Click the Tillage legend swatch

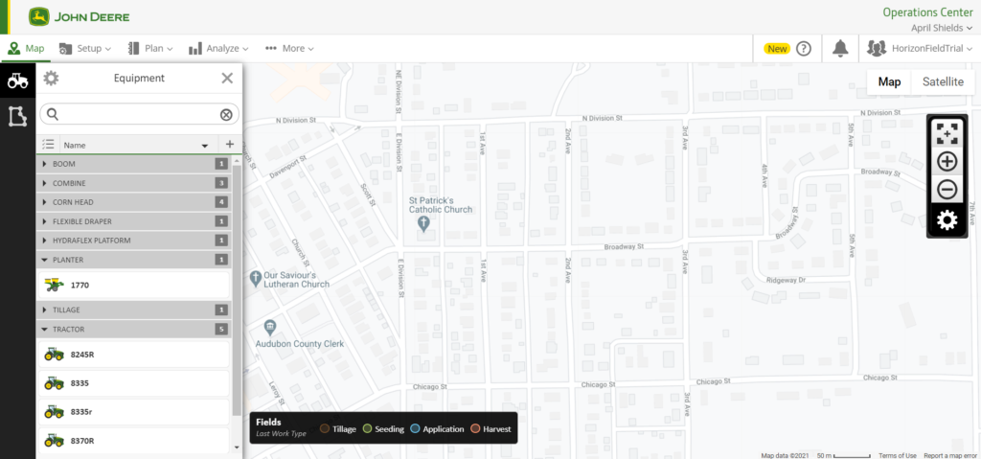pos(325,429)
